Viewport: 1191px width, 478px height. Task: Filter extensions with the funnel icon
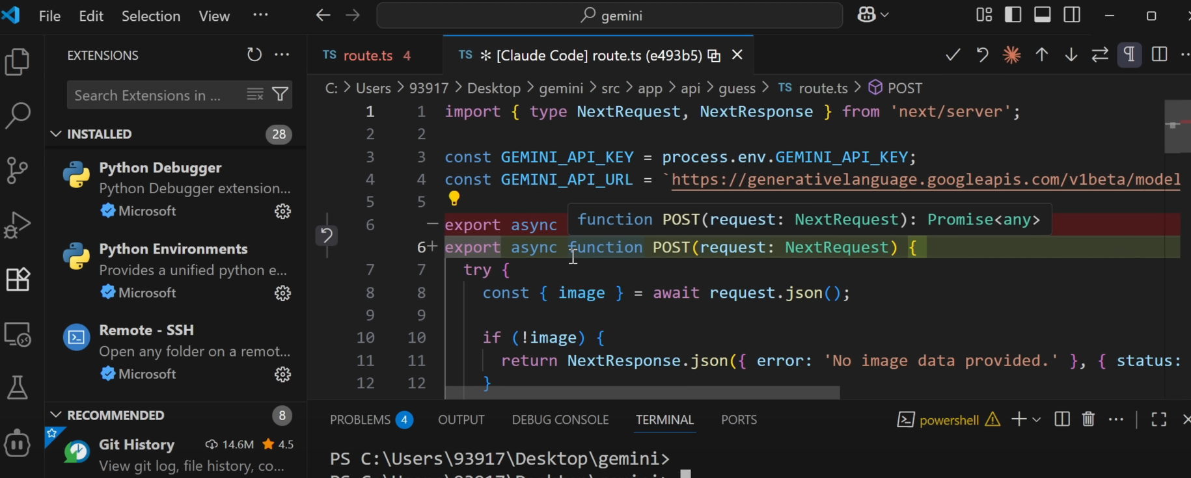(x=281, y=95)
